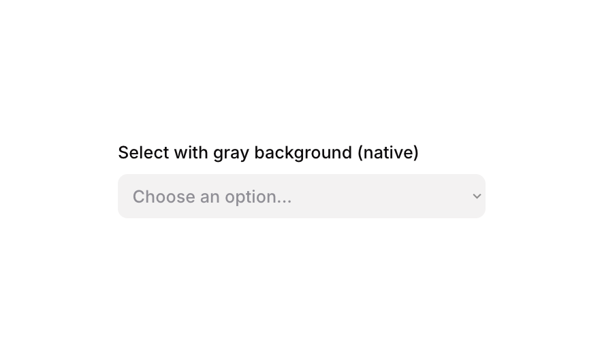Click the empty gray area inside the select
Viewport: 602px width, 359px height.
[x=381, y=196]
